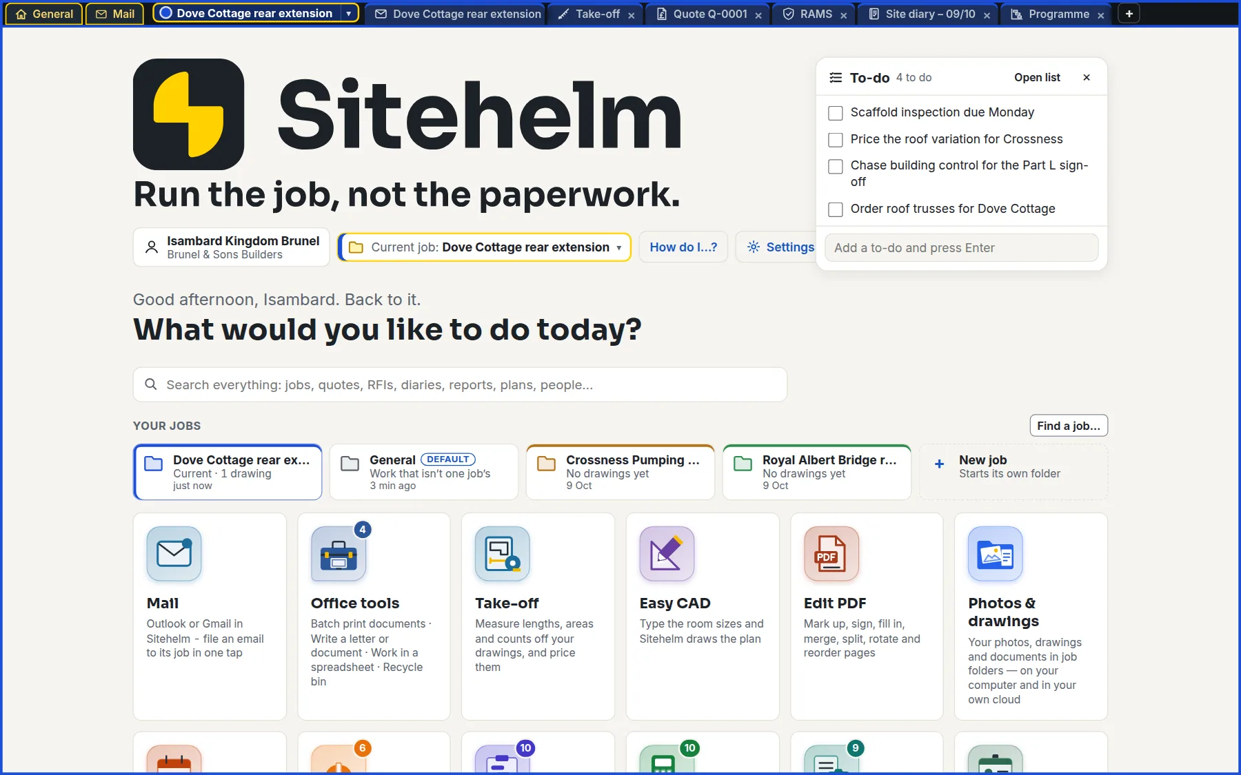Click the Find a job... button
This screenshot has height=775, width=1241.
pyautogui.click(x=1069, y=426)
